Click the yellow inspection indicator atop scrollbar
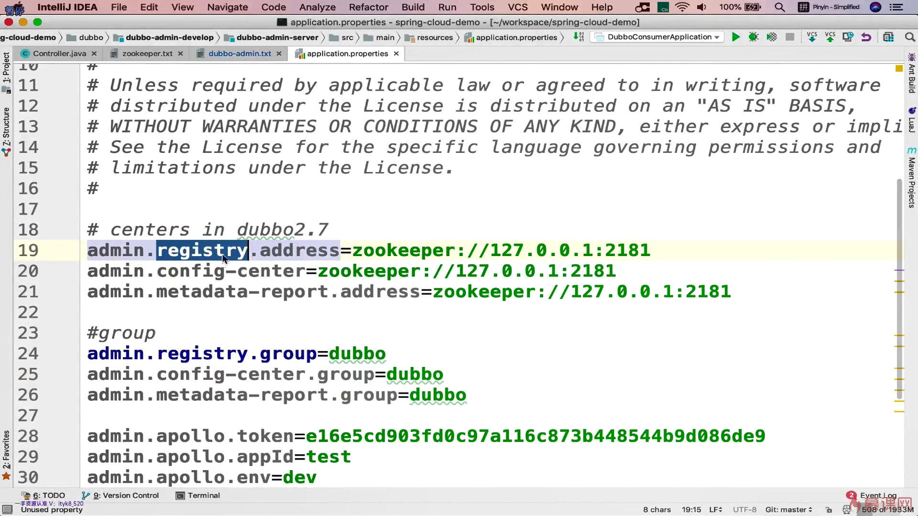Screen dimensions: 918x516 pyautogui.click(x=899, y=69)
